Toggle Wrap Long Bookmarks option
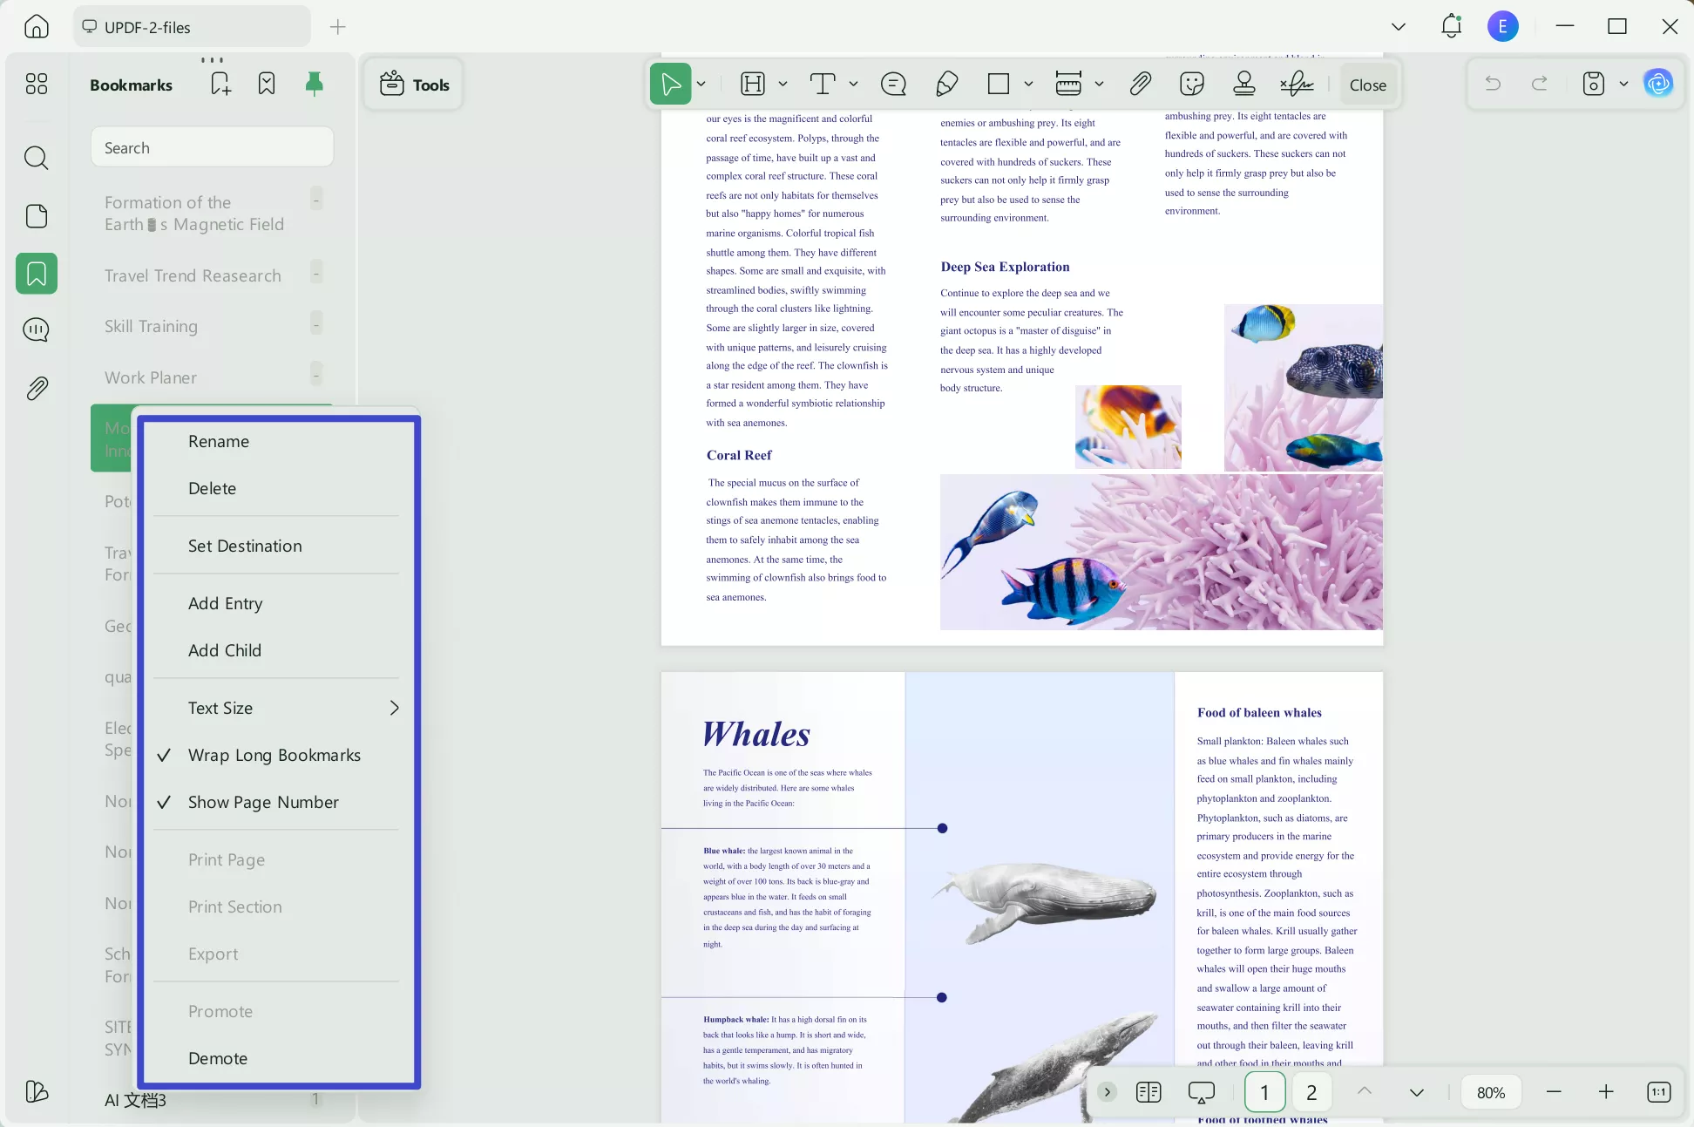Viewport: 1694px width, 1127px height. [x=274, y=755]
